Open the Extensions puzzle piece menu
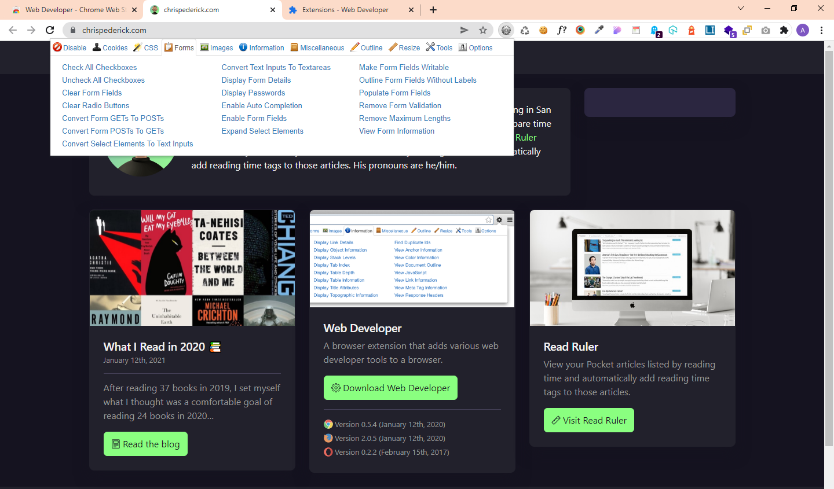Viewport: 834px width, 489px height. click(784, 30)
